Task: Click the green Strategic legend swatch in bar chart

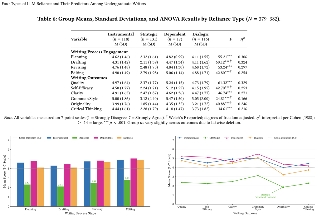Action: 75,138
